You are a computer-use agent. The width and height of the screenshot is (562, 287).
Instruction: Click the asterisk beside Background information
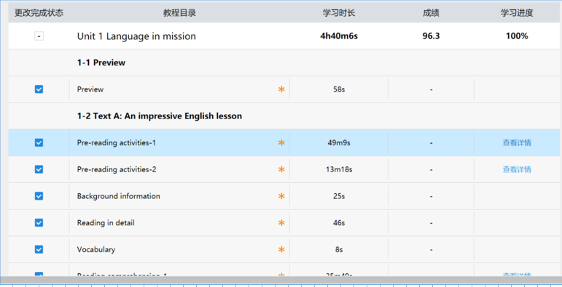pos(281,196)
